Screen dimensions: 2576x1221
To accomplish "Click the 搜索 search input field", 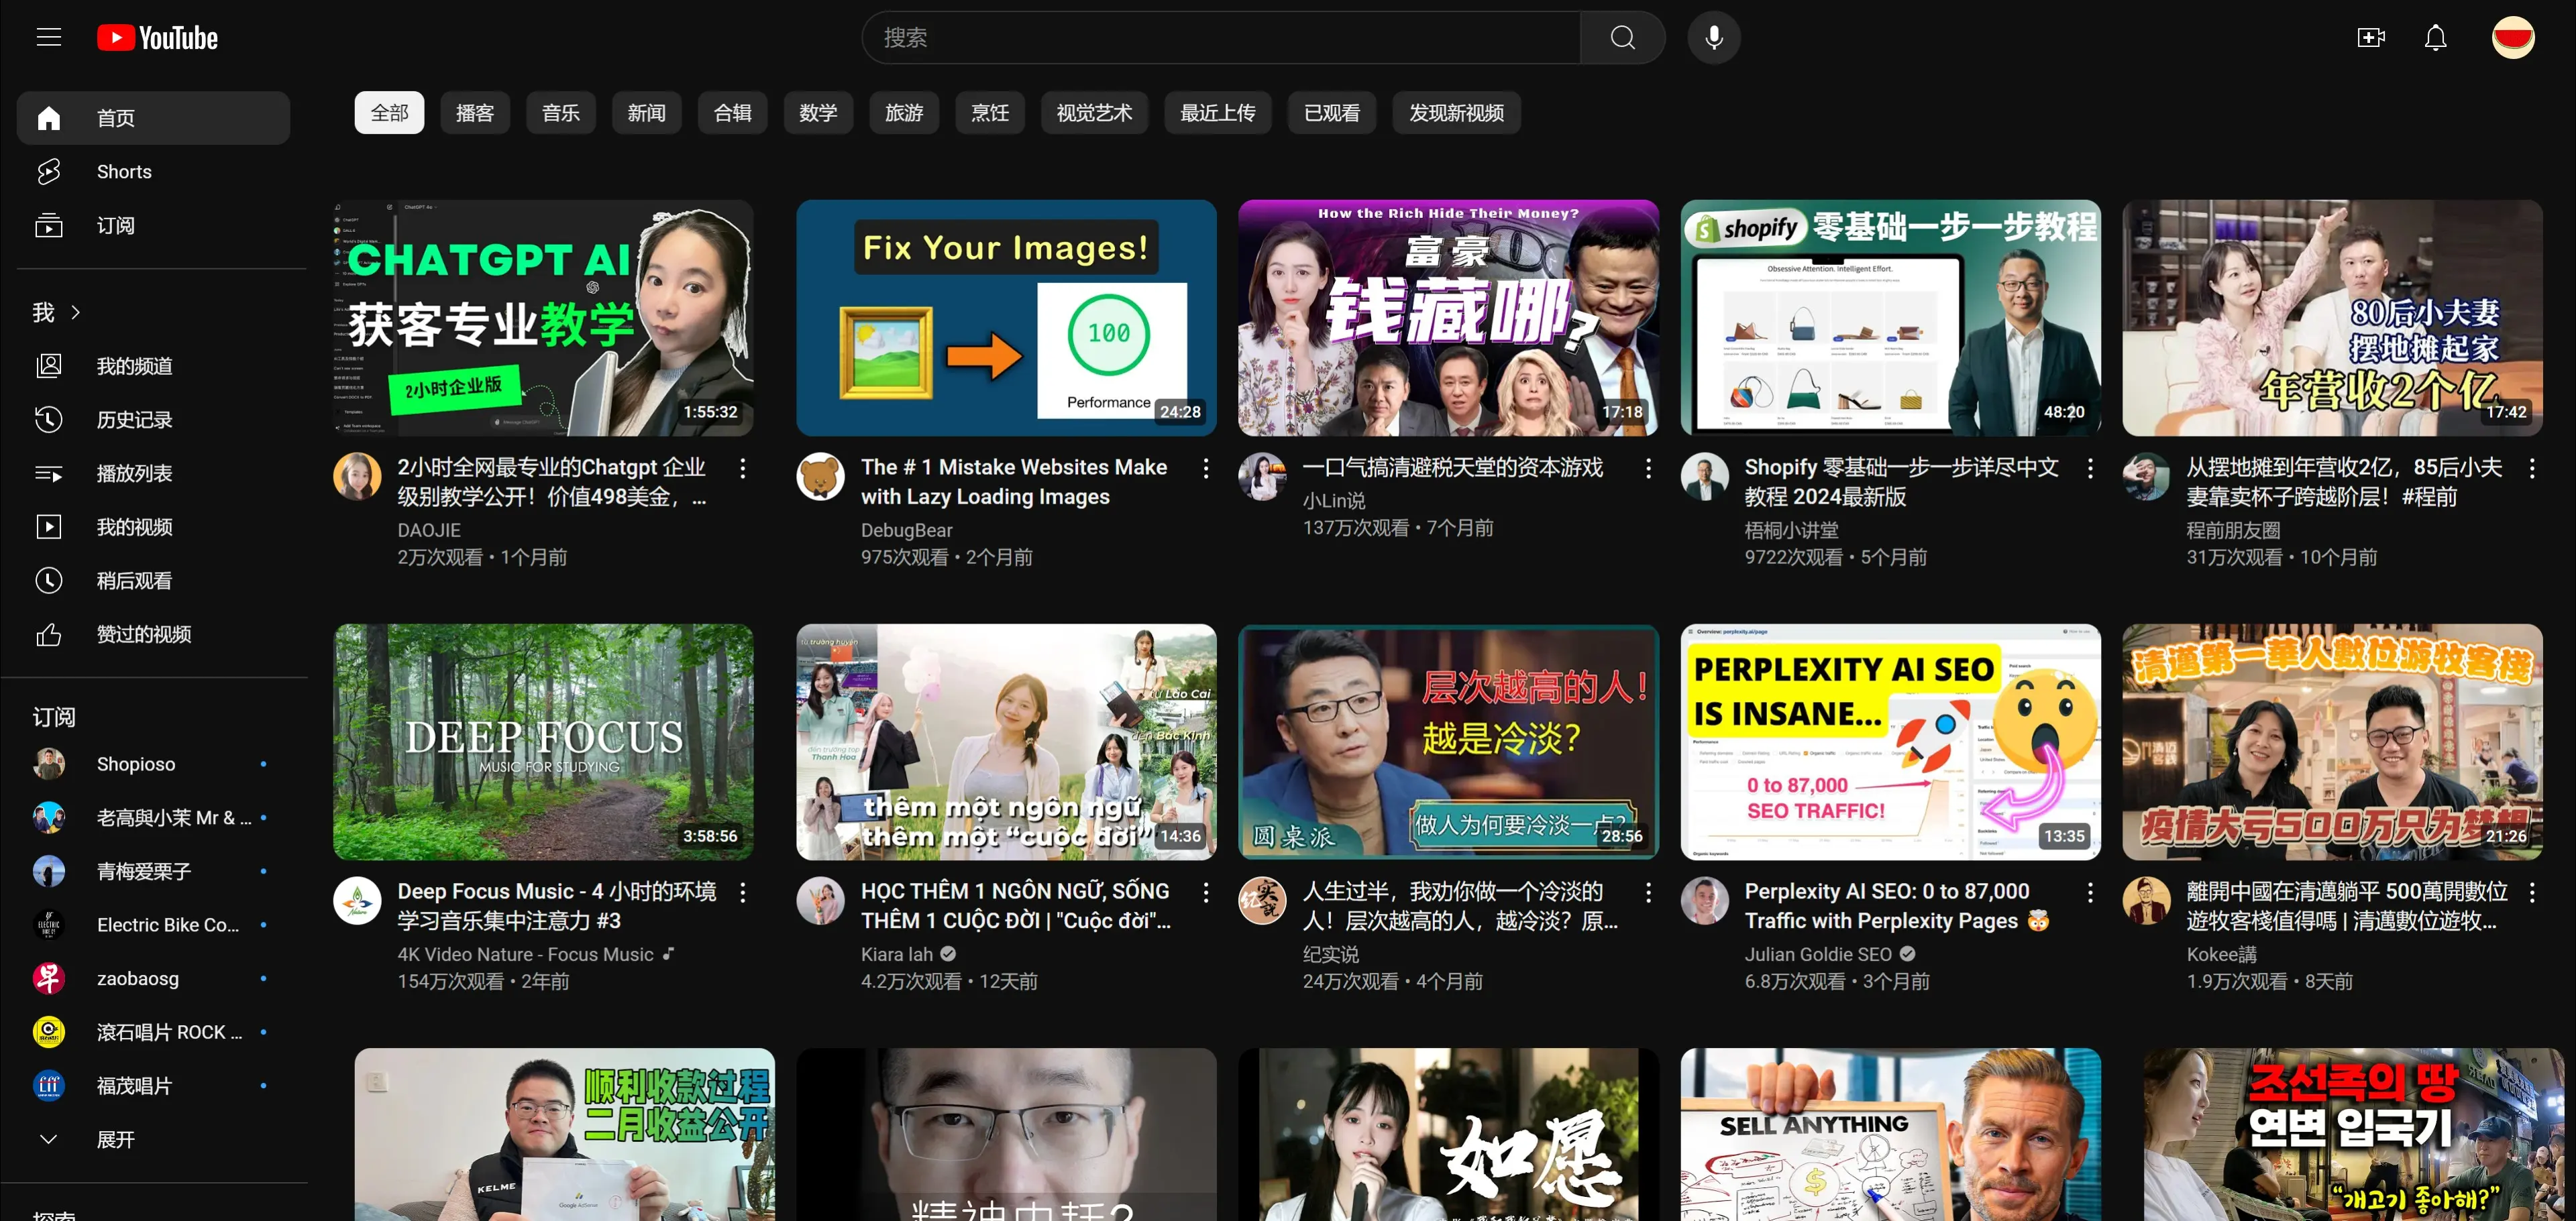I will [1221, 38].
